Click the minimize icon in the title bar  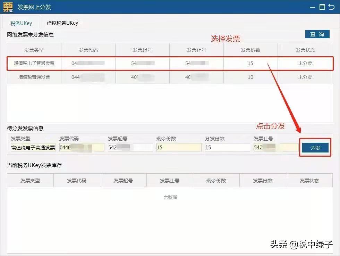tap(313, 6)
